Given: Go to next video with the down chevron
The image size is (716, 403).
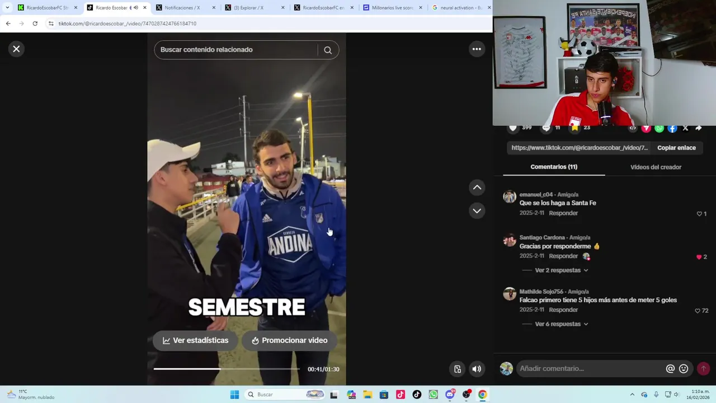Looking at the screenshot, I should point(477,211).
